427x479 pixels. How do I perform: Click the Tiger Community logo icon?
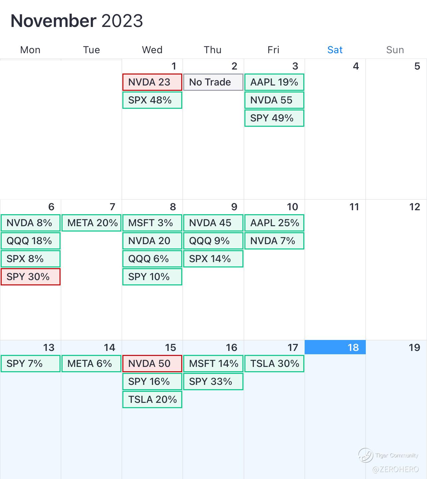pyautogui.click(x=365, y=455)
